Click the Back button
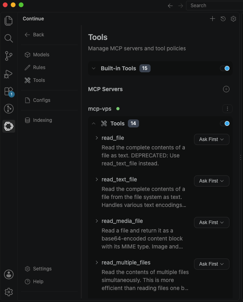This screenshot has height=302, width=243. tap(34, 35)
